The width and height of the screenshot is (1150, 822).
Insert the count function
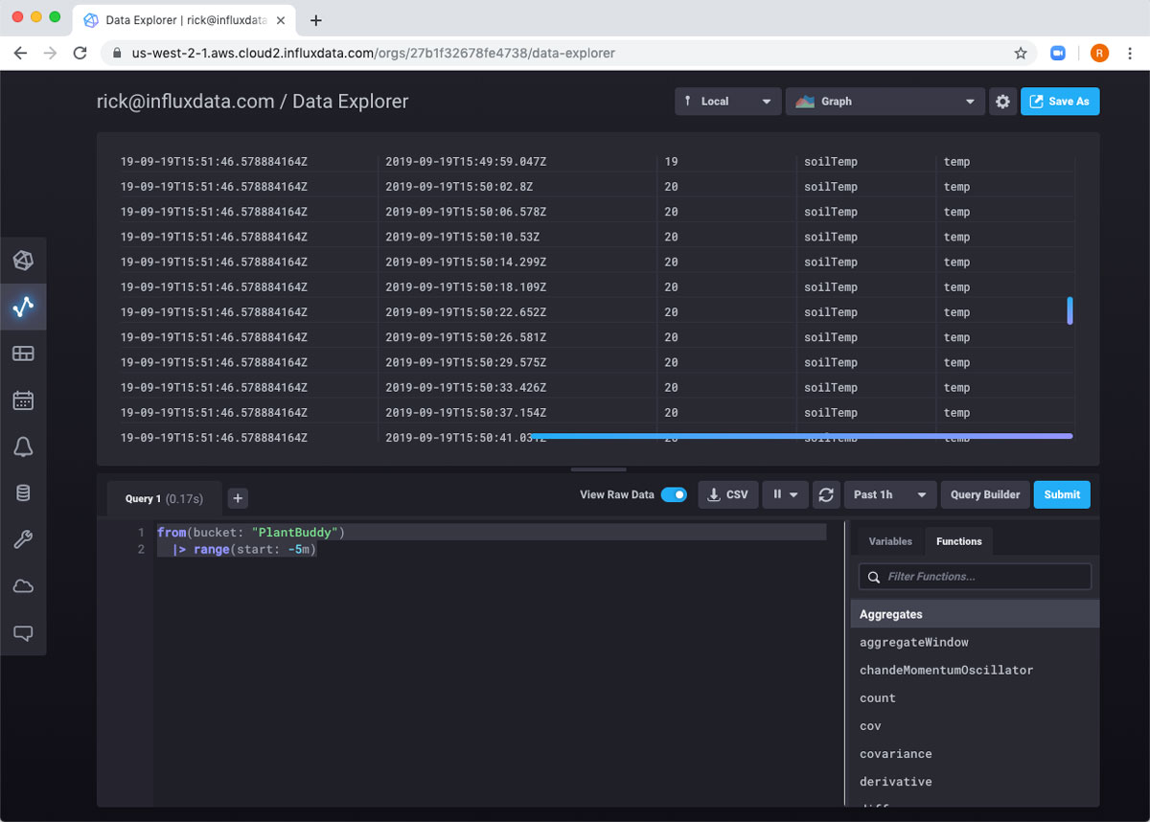878,698
